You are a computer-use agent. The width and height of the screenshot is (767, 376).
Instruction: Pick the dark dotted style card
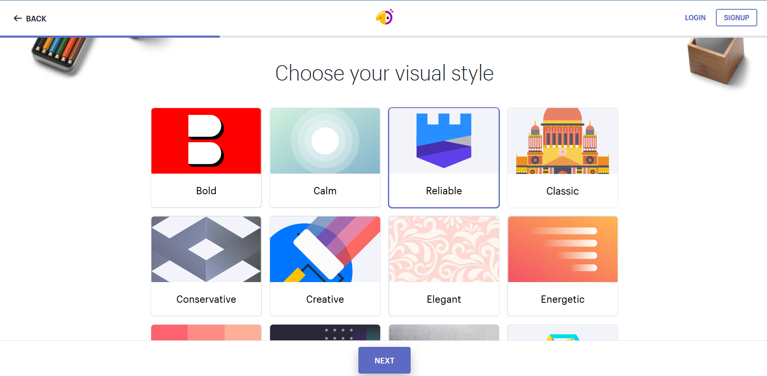click(325, 332)
